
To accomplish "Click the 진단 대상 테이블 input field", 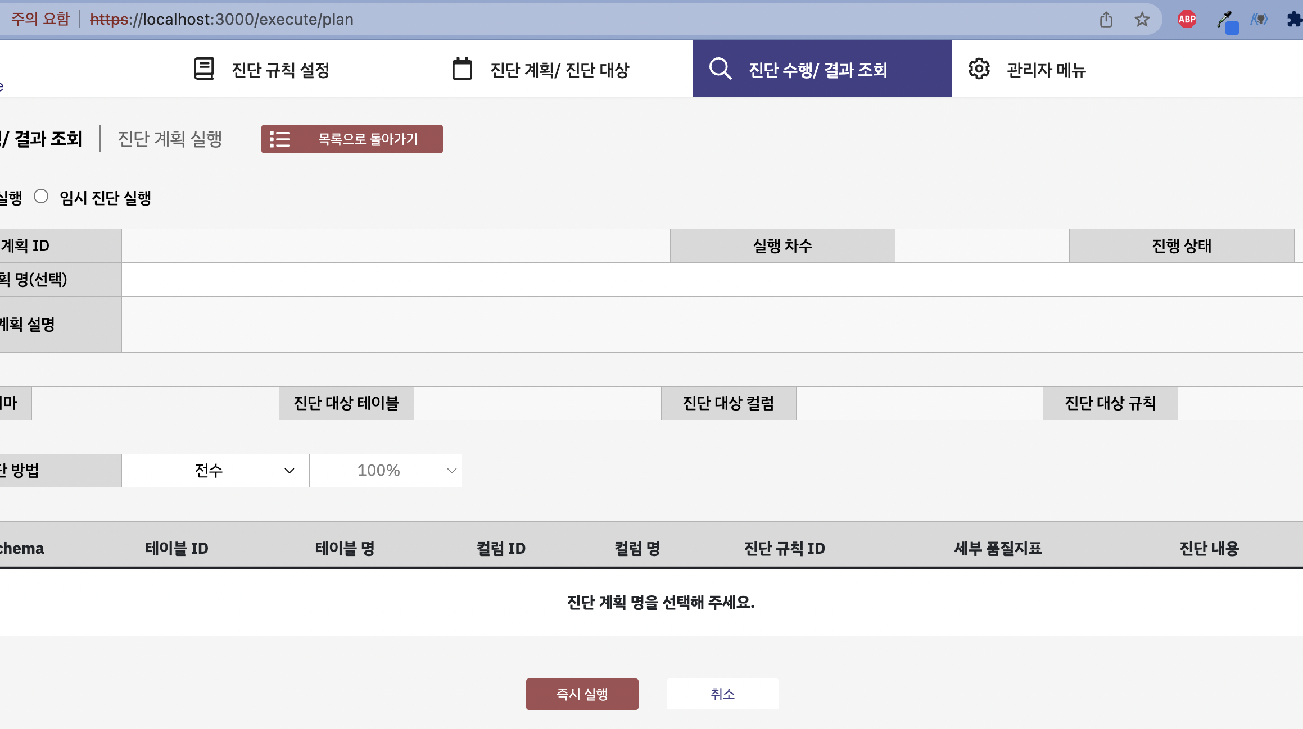I will tap(537, 403).
